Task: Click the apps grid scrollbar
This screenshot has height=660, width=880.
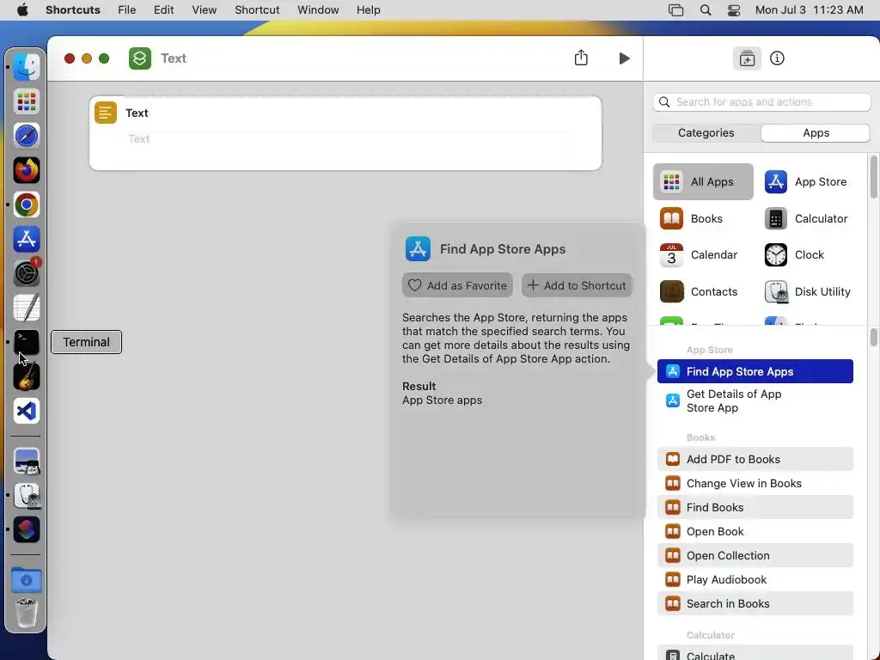Action: (874, 177)
